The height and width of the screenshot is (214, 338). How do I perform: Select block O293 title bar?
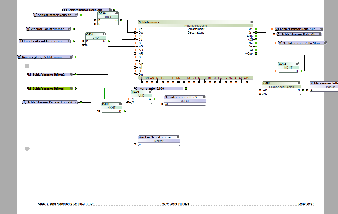pos(288,64)
